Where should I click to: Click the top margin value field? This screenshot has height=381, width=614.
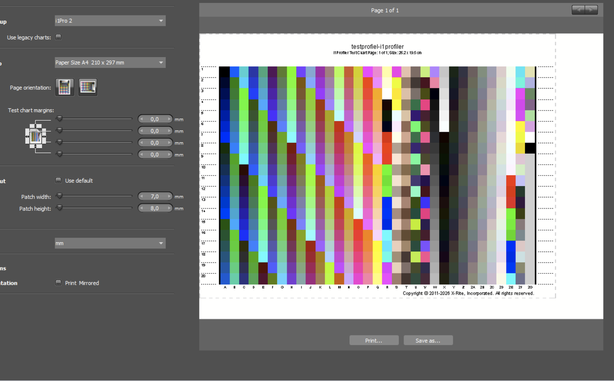(x=155, y=120)
